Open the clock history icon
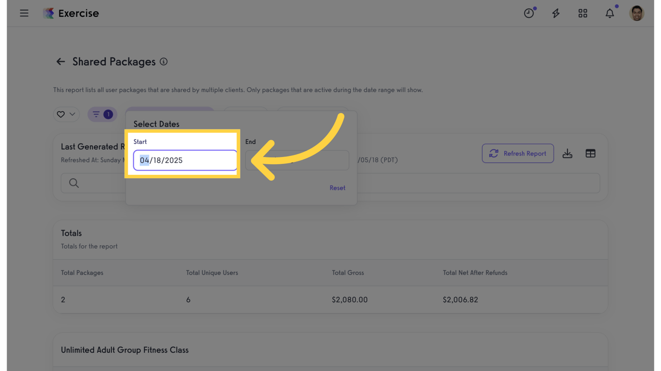 point(529,13)
